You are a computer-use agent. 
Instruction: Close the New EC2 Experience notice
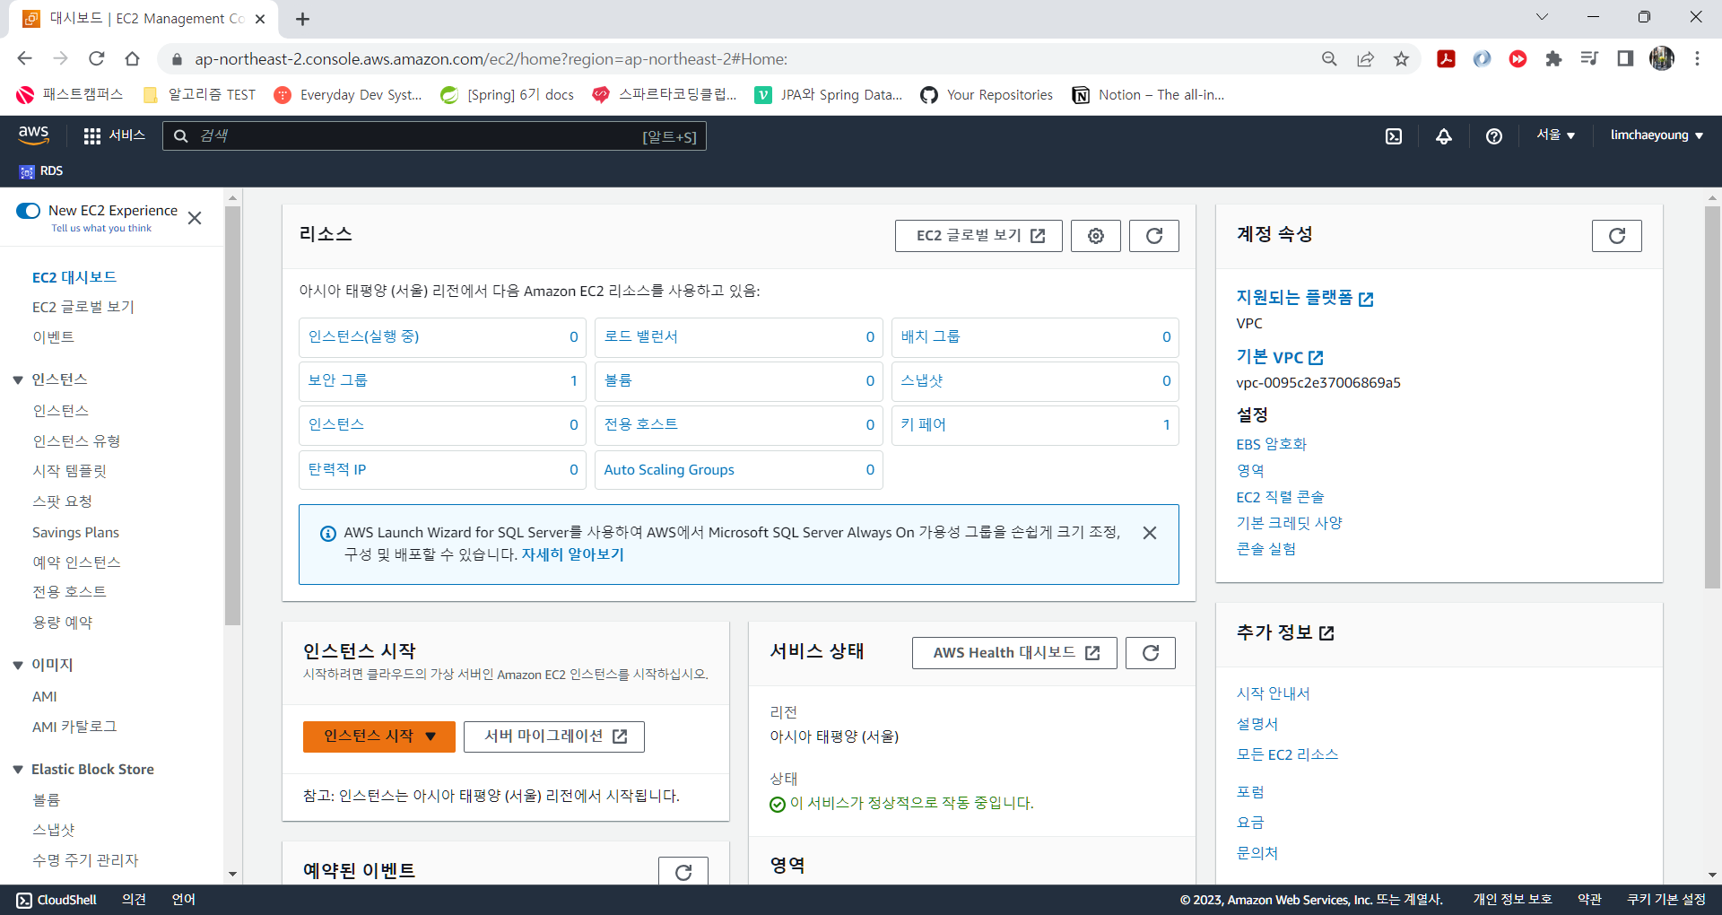195,218
